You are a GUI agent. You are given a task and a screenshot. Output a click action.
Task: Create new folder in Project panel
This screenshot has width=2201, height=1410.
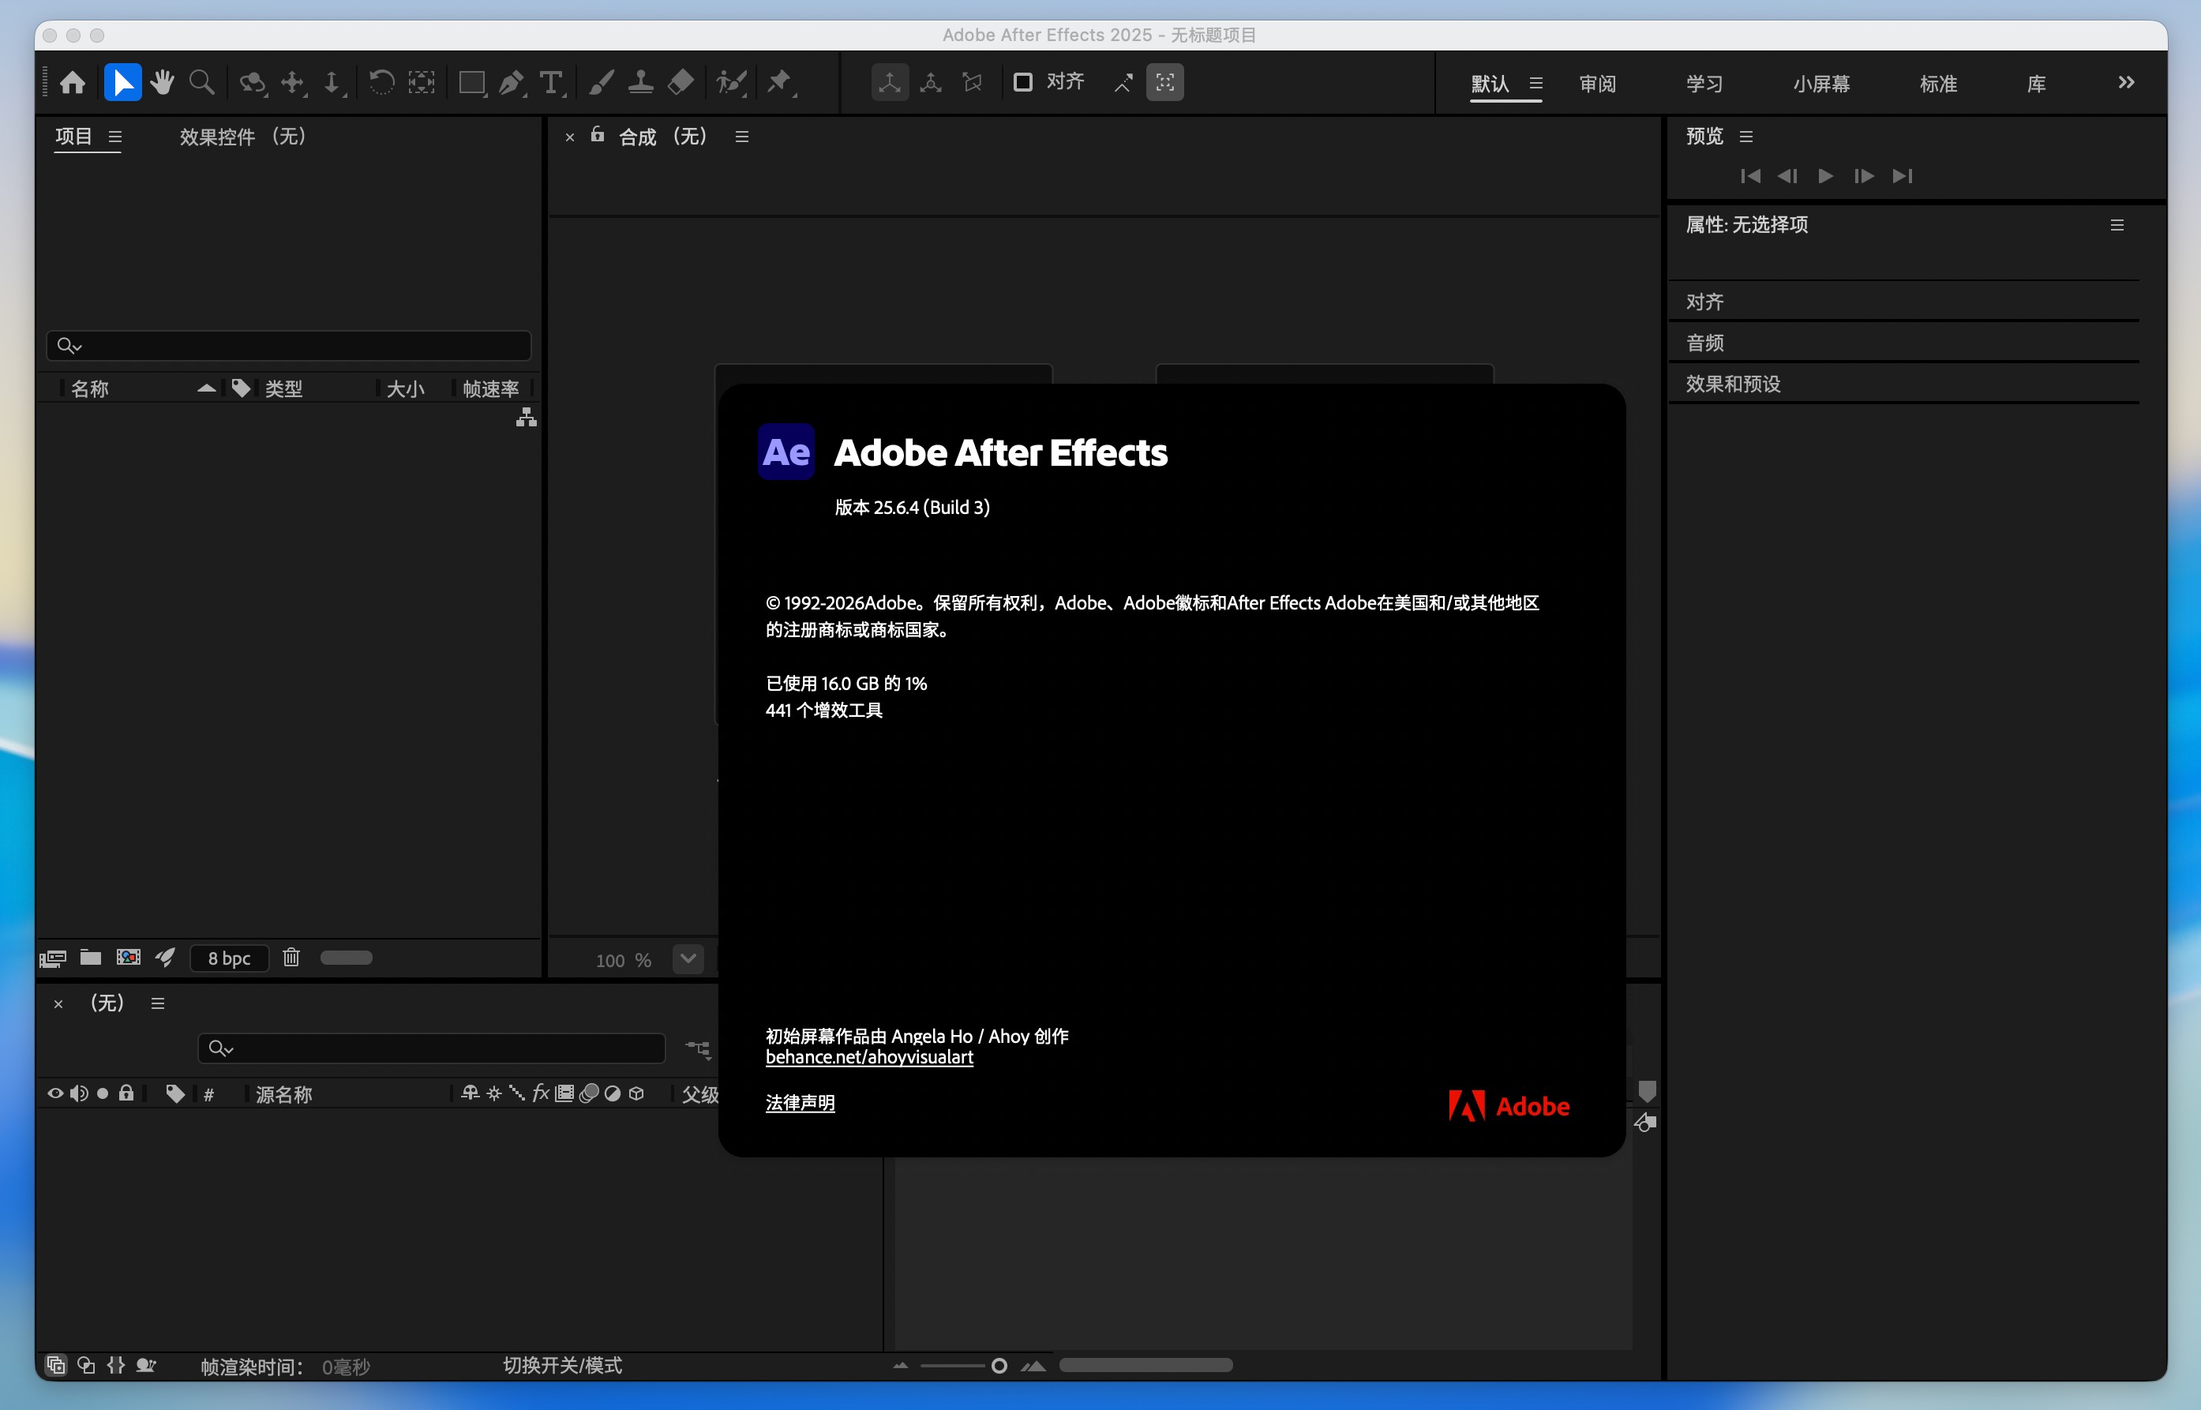90,958
